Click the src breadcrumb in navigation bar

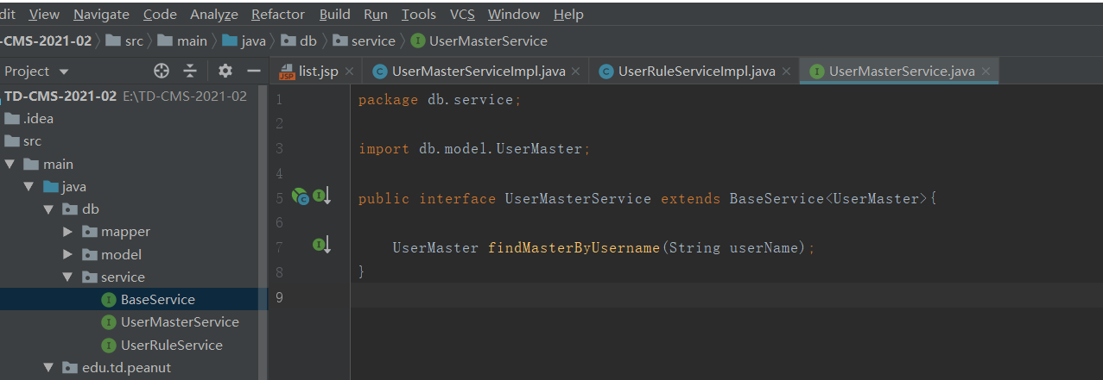click(124, 40)
